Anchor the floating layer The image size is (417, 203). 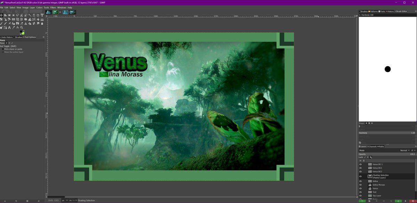398,201
